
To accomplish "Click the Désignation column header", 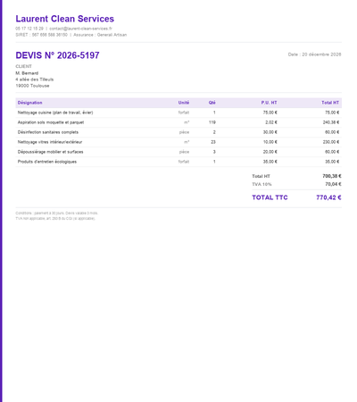I will pos(29,103).
